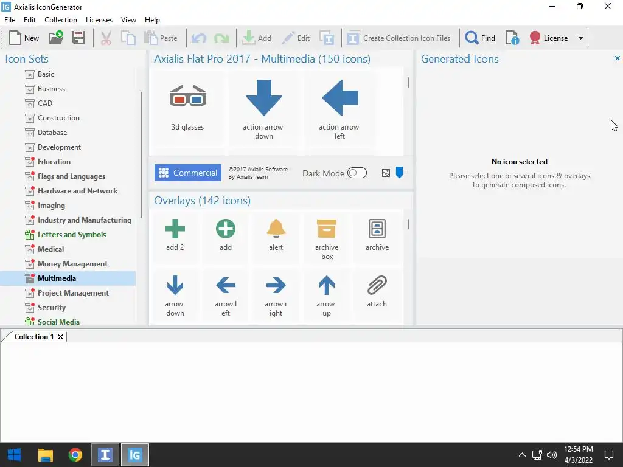Select the 3d glasses icon

point(188,107)
